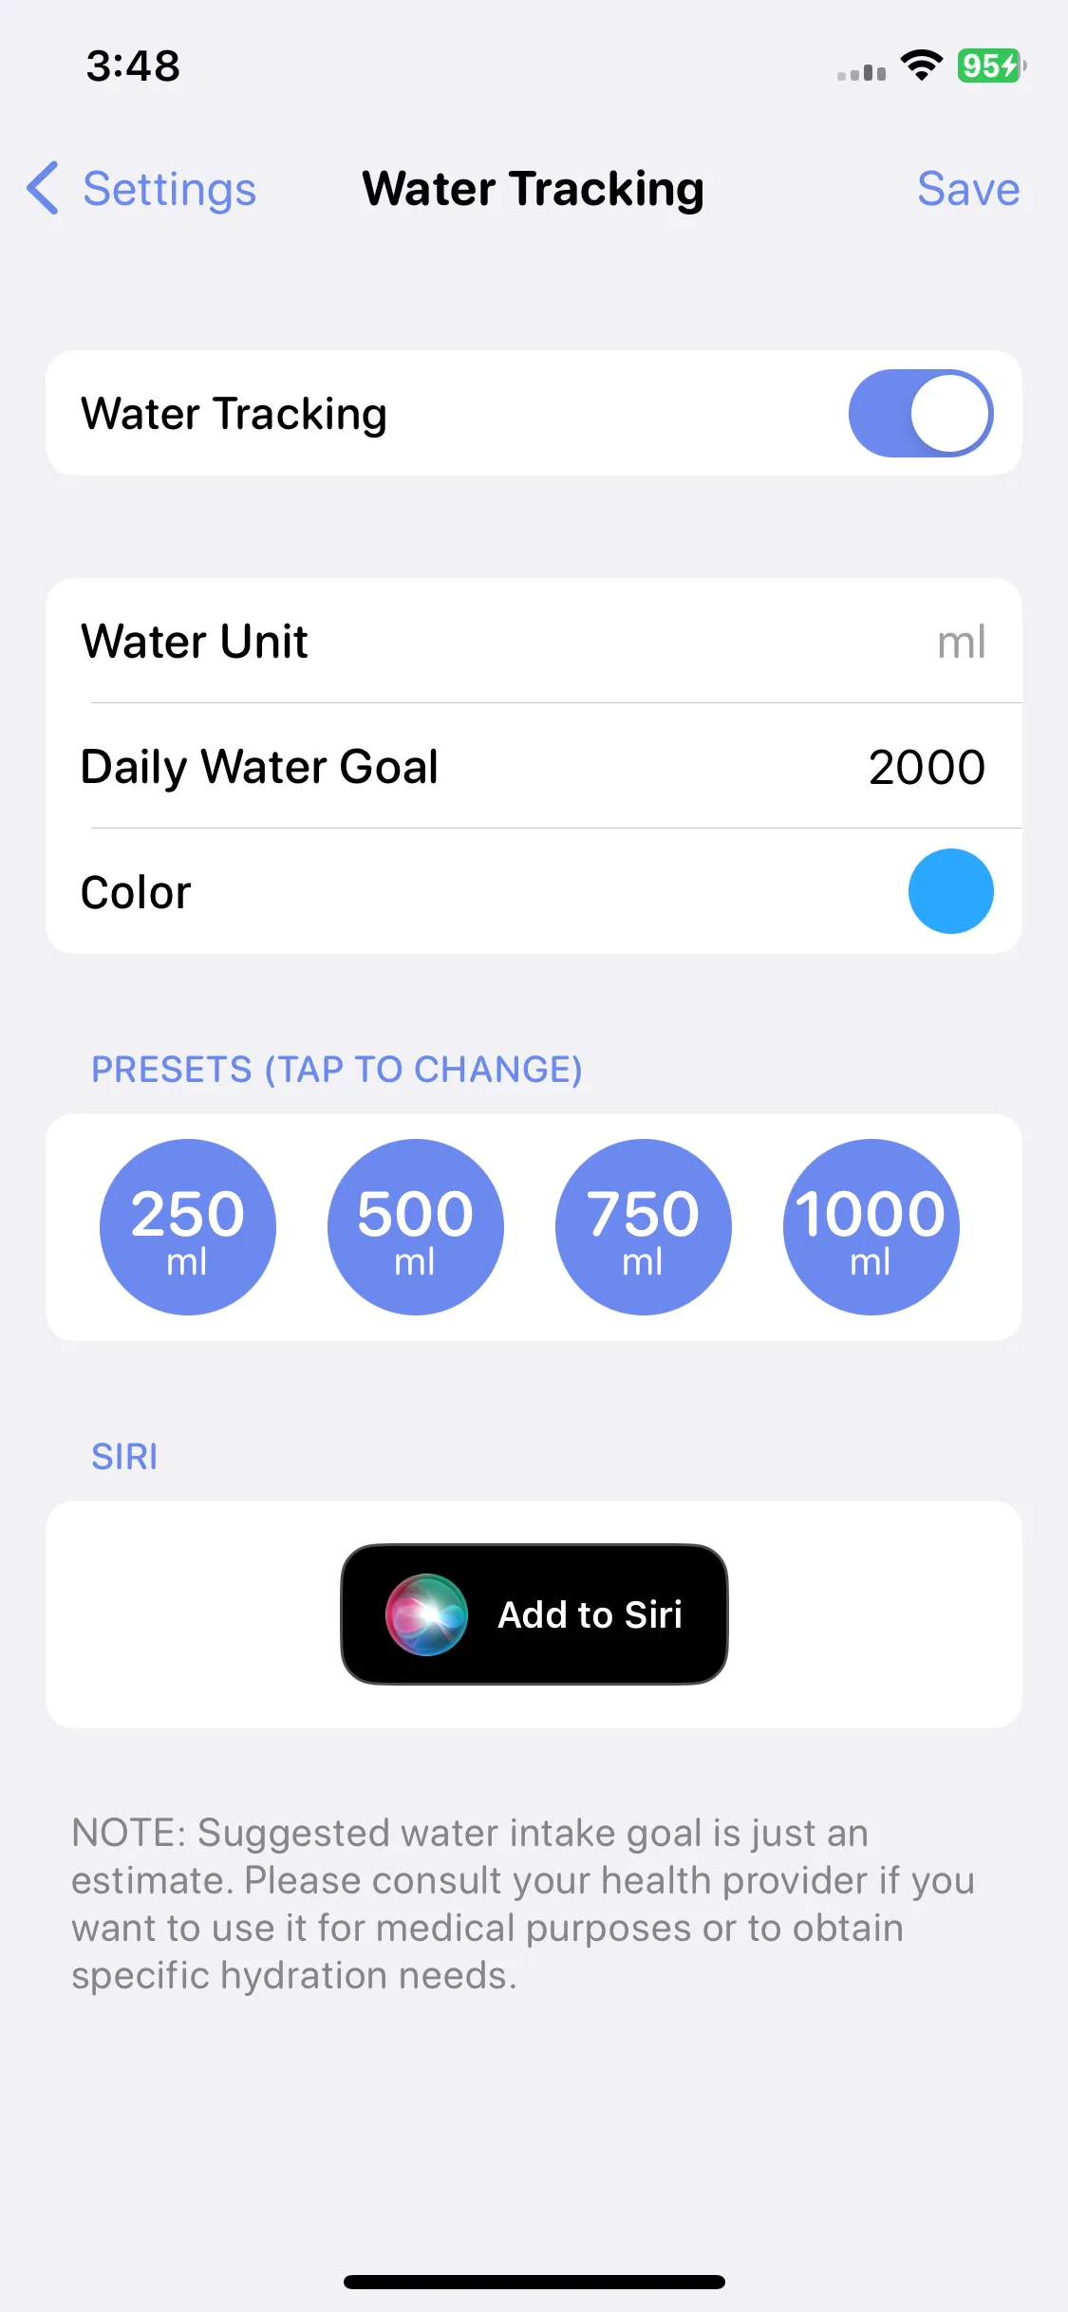
Task: Open the blue Color swatch picker
Action: (951, 891)
